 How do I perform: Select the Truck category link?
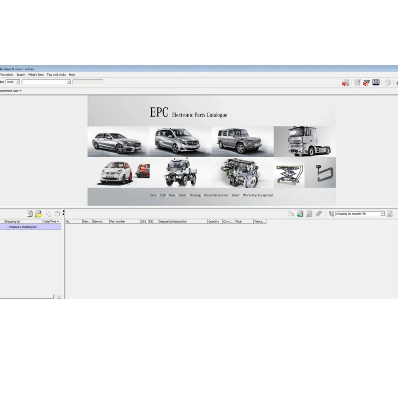coord(182,195)
